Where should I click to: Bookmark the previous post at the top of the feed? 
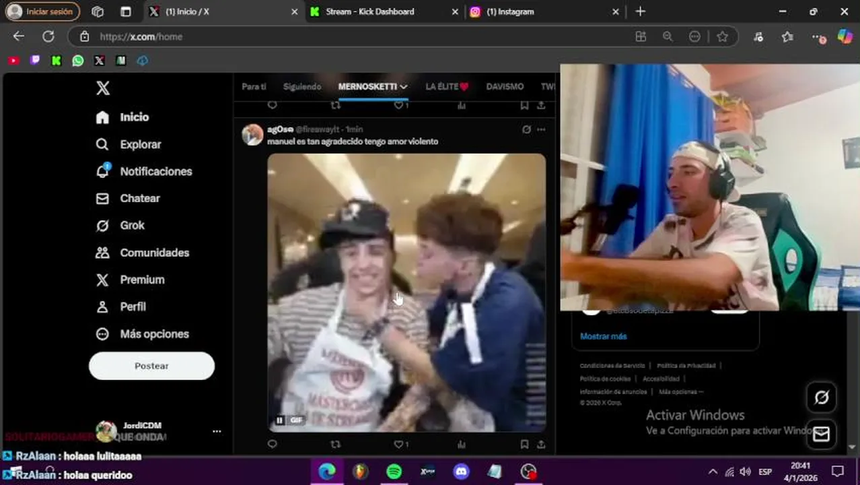(524, 105)
